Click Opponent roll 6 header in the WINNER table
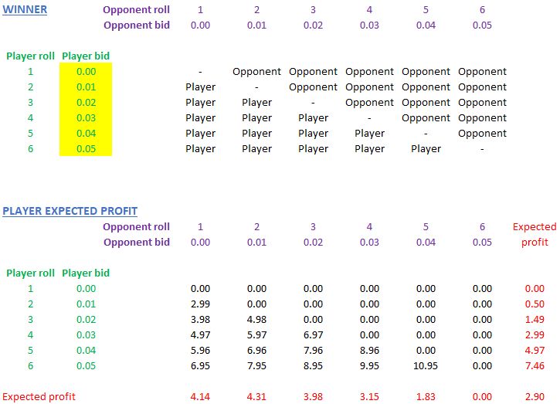 (x=482, y=9)
